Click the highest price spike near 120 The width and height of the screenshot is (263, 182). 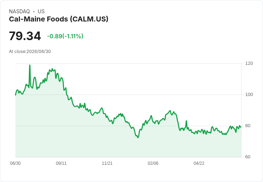pyautogui.click(x=30, y=65)
